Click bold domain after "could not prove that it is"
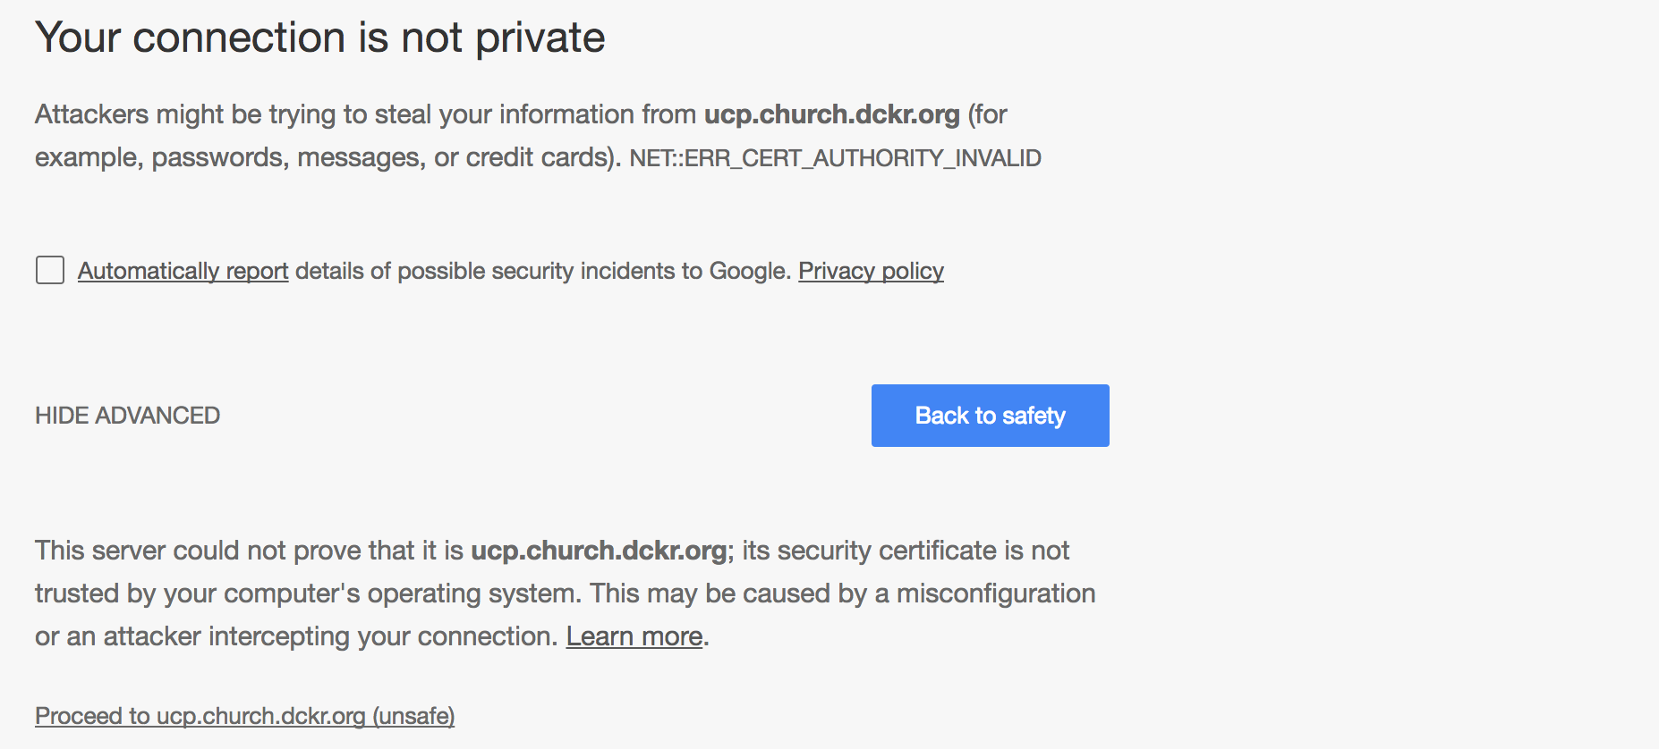The width and height of the screenshot is (1659, 749). [598, 551]
